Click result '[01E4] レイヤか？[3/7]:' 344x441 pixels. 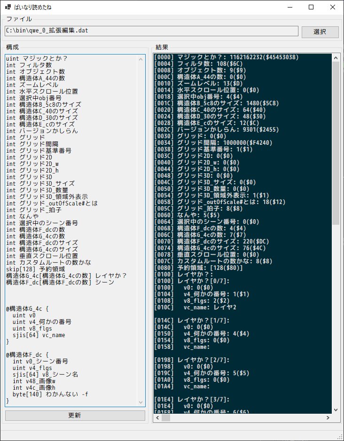(192, 399)
